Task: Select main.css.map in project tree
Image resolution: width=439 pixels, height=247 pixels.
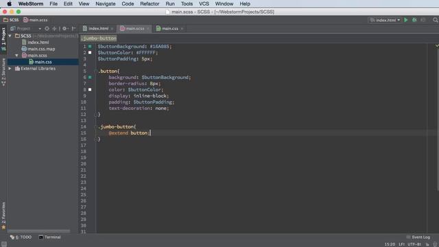Action: pos(41,49)
